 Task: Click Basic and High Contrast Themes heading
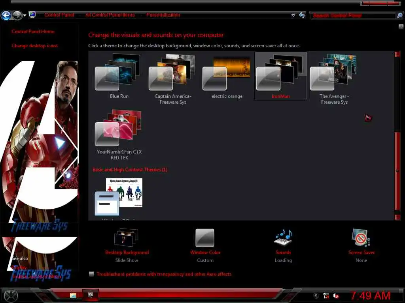coord(130,170)
